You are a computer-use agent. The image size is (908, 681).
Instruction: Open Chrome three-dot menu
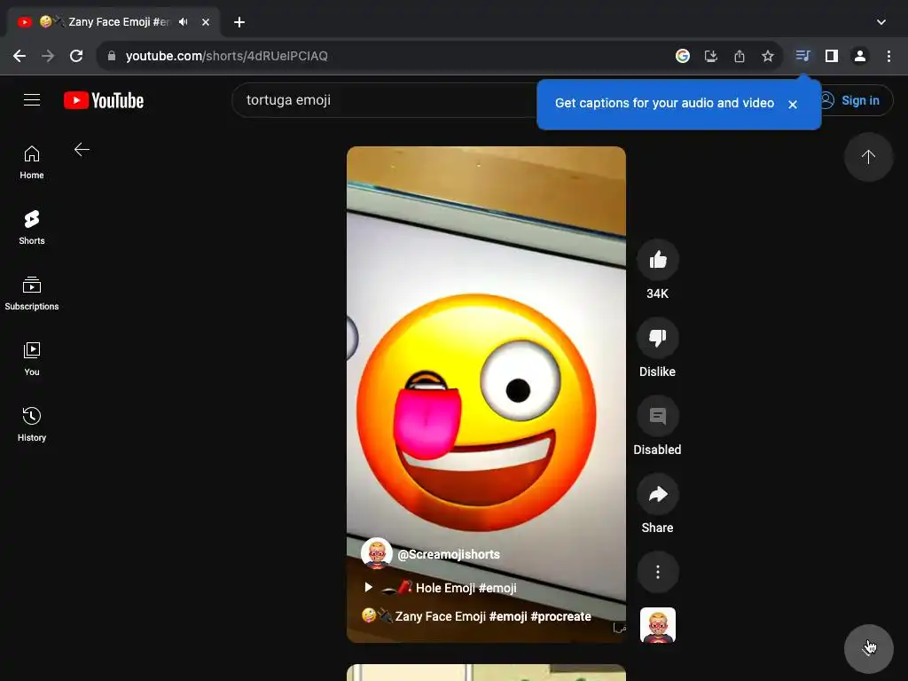(888, 56)
